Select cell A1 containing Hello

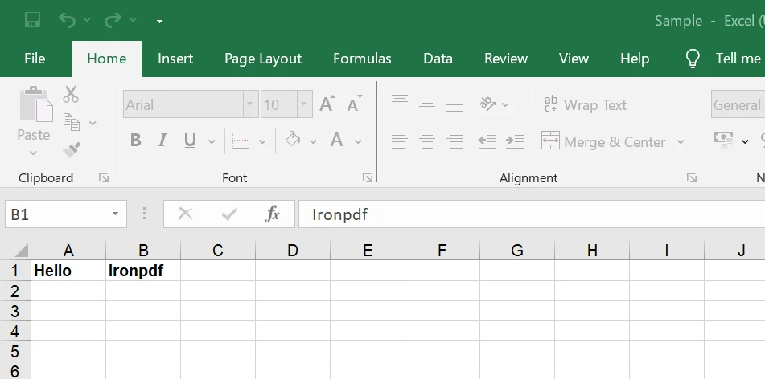point(68,271)
